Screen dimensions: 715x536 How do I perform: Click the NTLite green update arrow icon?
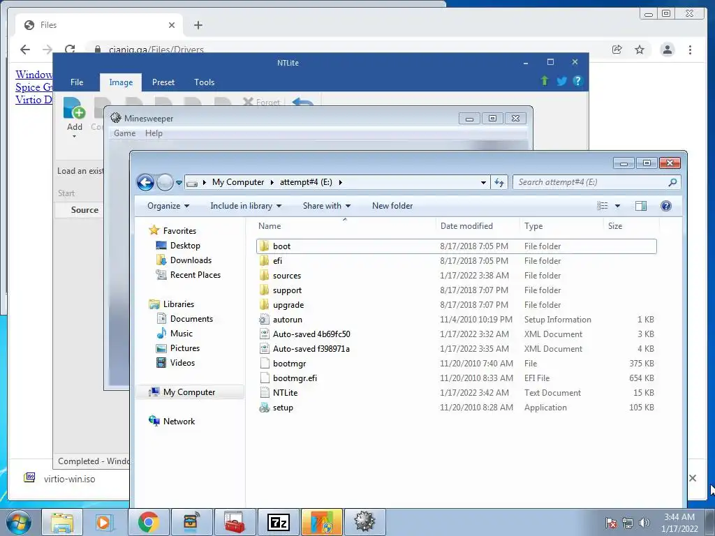[545, 81]
